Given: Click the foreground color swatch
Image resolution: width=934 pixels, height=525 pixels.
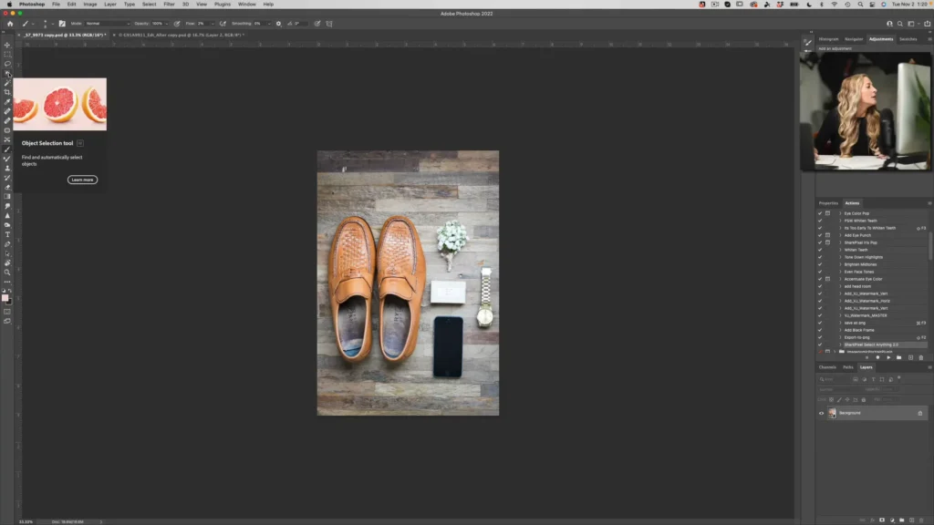Looking at the screenshot, I should 5,298.
